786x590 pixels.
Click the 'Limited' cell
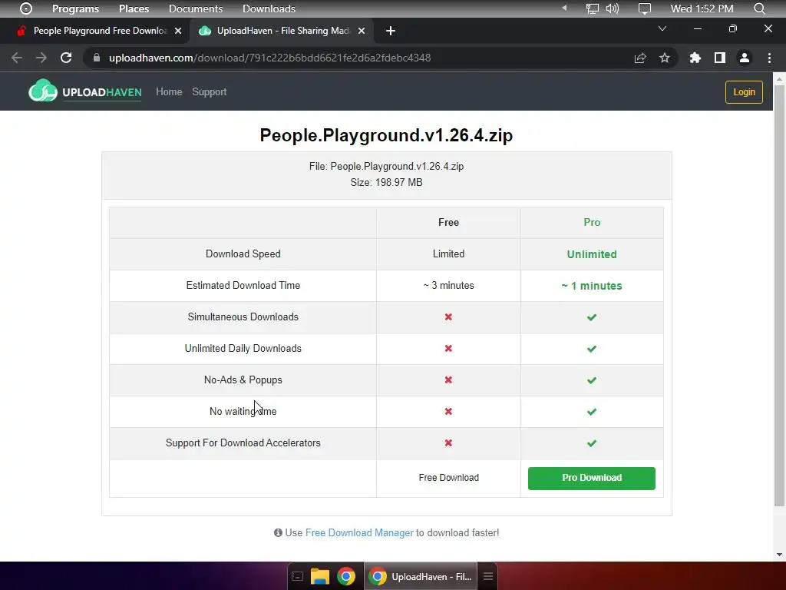coord(448,254)
